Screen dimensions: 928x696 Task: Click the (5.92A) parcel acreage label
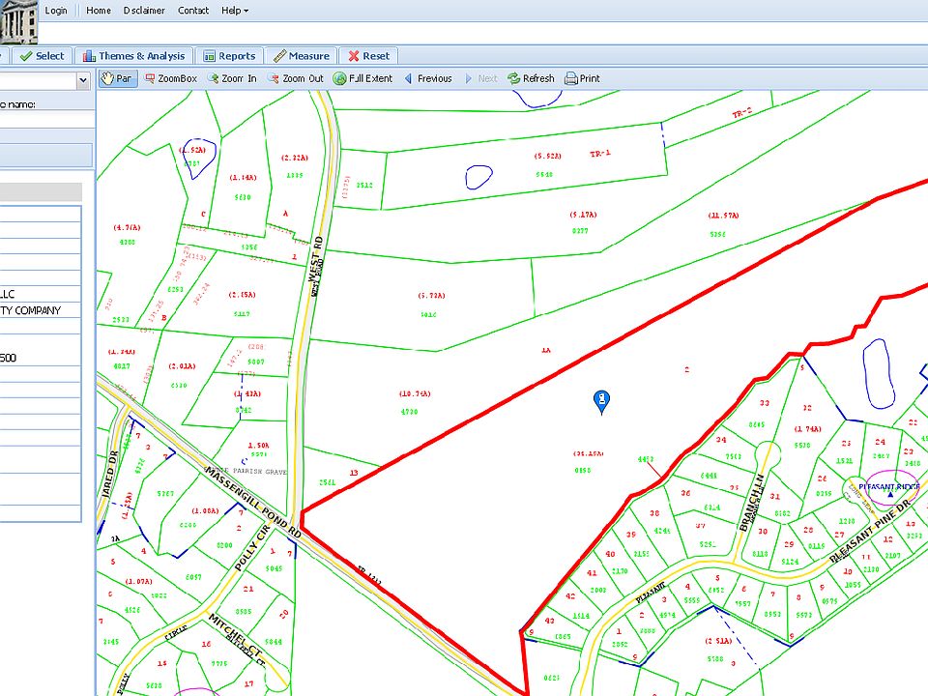pos(547,157)
